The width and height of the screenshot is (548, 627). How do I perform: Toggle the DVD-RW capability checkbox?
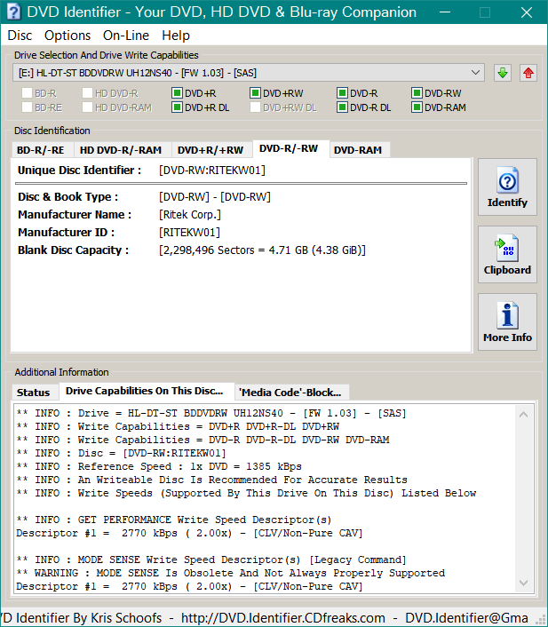[417, 93]
